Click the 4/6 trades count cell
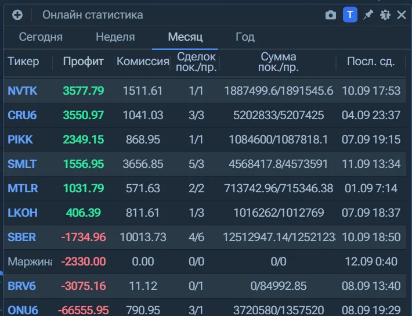412x316 pixels. (196, 237)
